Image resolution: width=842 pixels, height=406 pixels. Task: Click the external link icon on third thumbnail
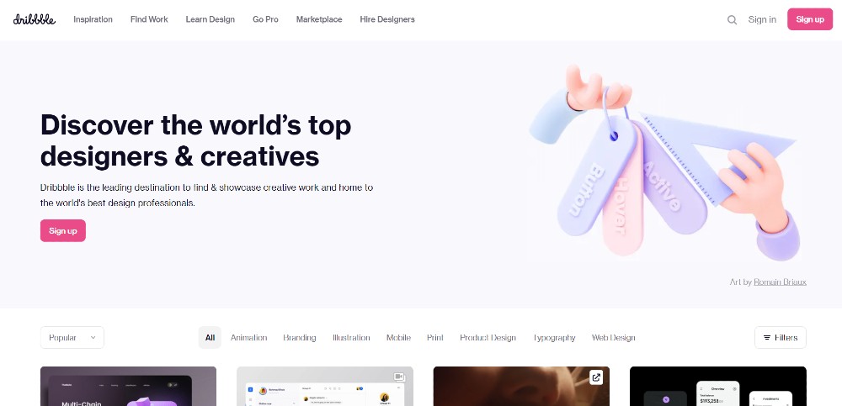point(596,377)
